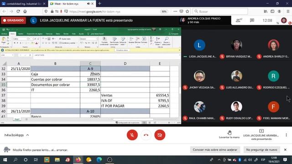Image resolution: width=292 pixels, height=164 pixels.
Task: Click Compartir in Excel window
Action: (x=173, y=34)
